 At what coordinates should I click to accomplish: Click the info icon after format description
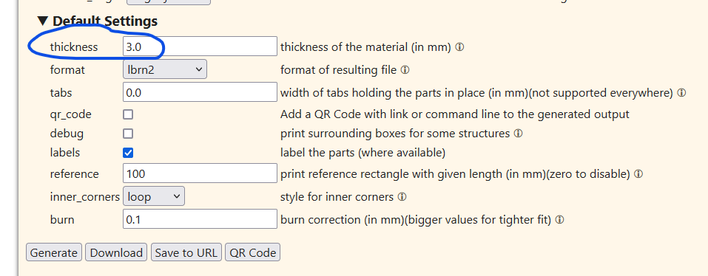pos(405,70)
